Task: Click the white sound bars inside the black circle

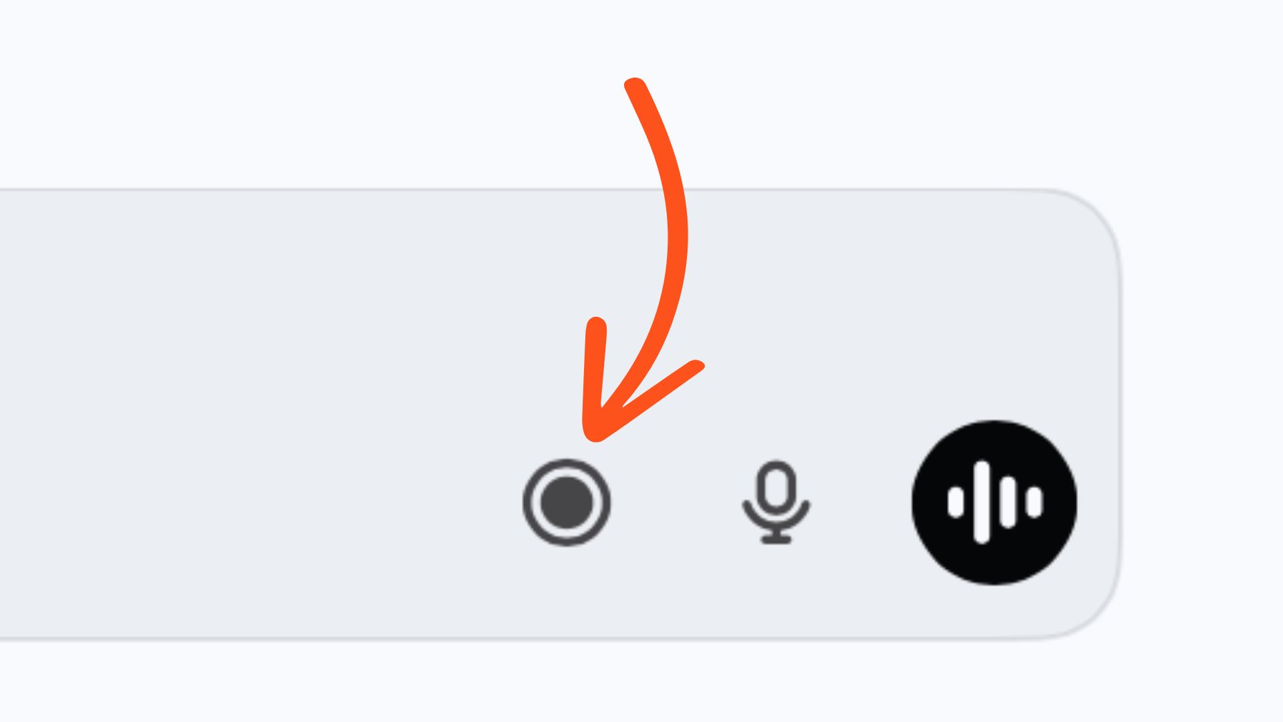Action: point(994,503)
